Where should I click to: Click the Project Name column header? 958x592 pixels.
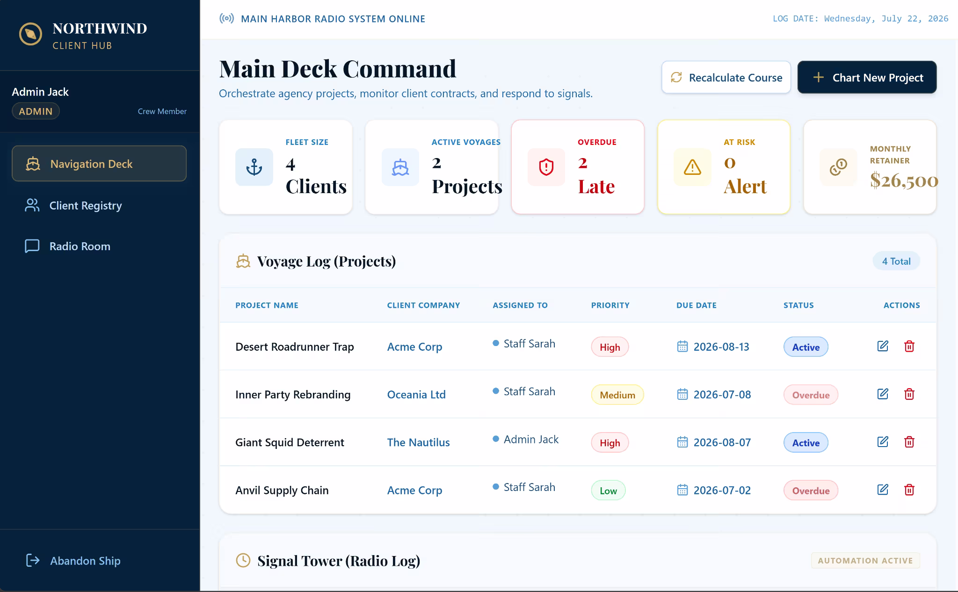click(267, 305)
